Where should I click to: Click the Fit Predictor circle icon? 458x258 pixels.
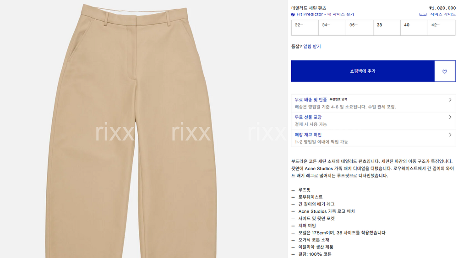point(293,15)
